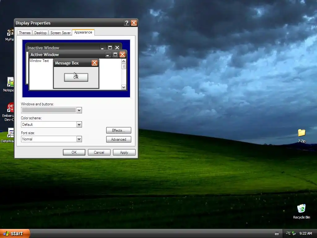This screenshot has height=238, width=317.
Task: Switch to the Desktop tab
Action: pyautogui.click(x=41, y=33)
